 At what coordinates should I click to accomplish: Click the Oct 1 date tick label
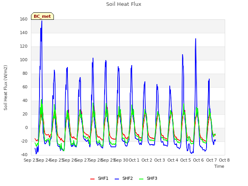point(134,160)
